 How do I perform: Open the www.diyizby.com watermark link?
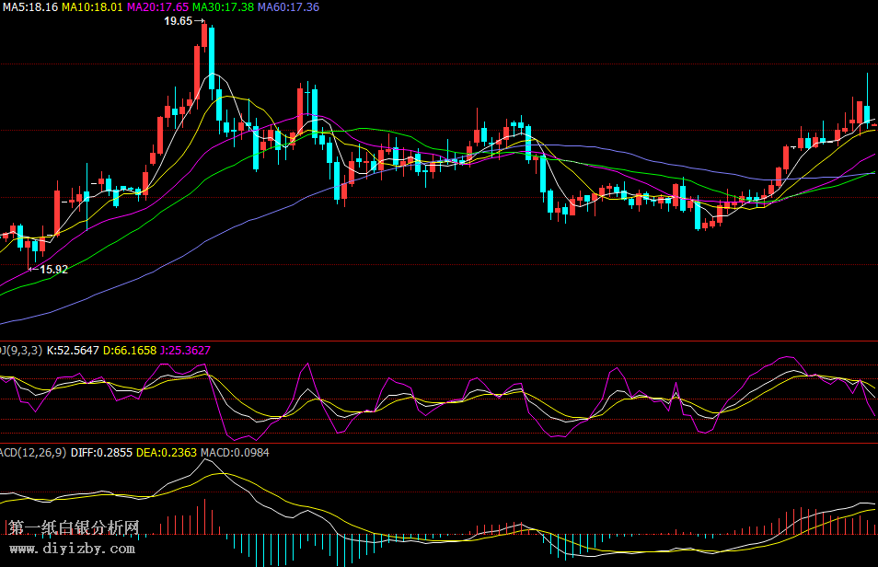[72, 548]
